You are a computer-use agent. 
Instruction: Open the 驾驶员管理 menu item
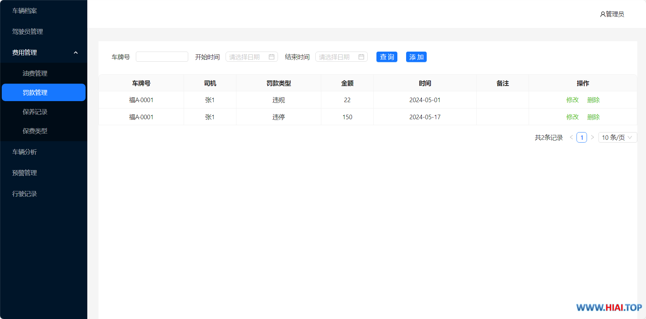44,31
